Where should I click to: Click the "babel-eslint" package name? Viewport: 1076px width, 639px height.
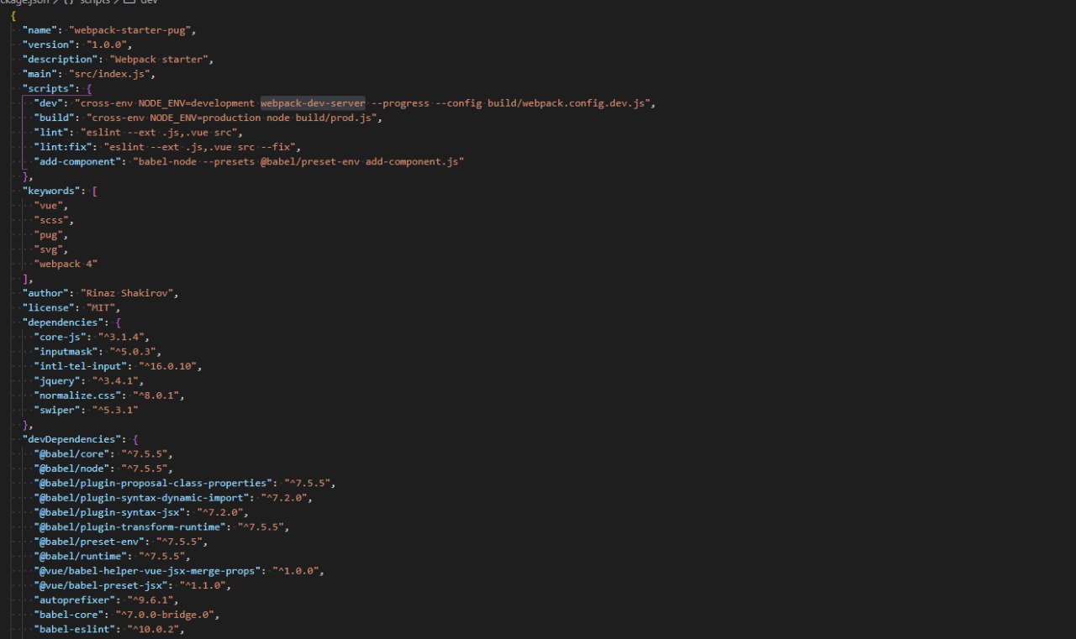click(74, 629)
